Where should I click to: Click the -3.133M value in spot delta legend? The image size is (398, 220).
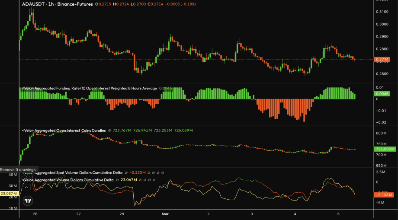click(x=137, y=173)
